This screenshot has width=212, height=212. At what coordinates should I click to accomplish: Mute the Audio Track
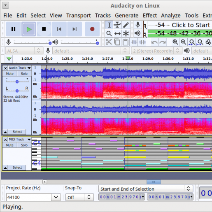point(10,74)
